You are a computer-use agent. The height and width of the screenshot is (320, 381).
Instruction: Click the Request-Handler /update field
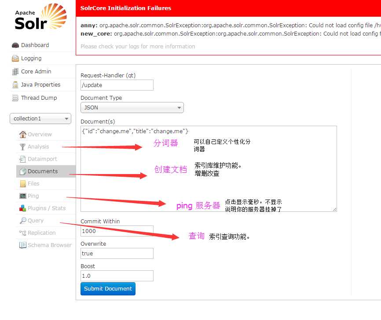point(117,85)
